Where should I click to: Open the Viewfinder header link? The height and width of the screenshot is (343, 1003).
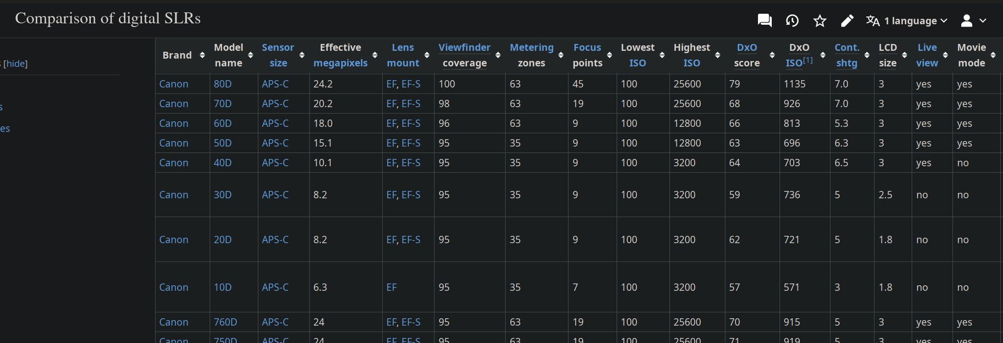tap(464, 47)
